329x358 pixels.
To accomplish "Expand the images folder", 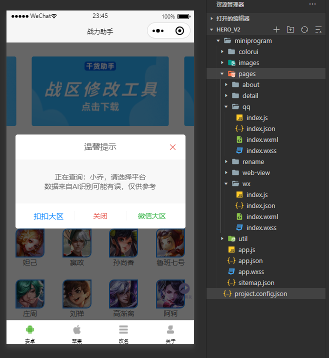I will [266, 63].
